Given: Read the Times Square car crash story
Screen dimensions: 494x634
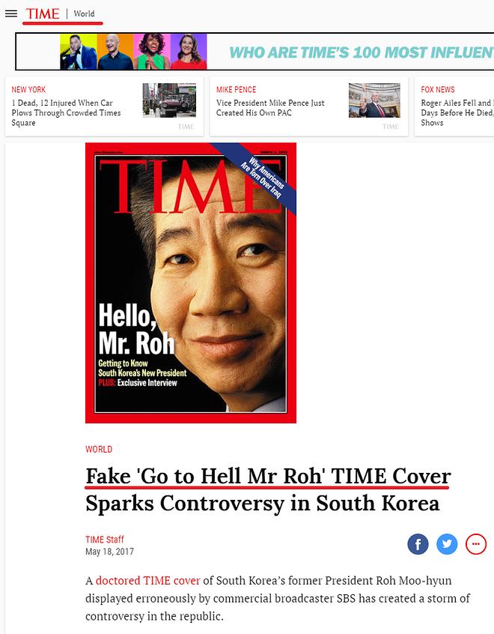Looking at the screenshot, I should click(67, 113).
